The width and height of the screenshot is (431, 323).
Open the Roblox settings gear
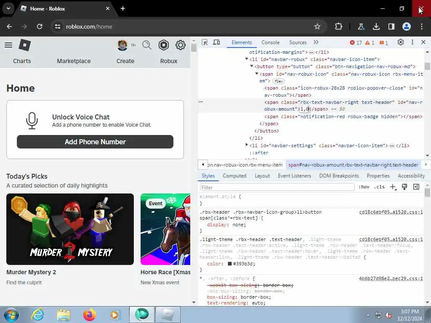[181, 45]
